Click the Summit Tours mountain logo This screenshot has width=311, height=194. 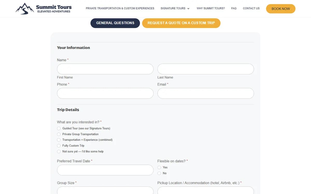click(44, 9)
